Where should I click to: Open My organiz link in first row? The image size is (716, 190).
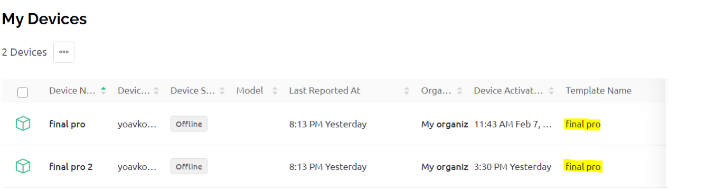(x=445, y=125)
